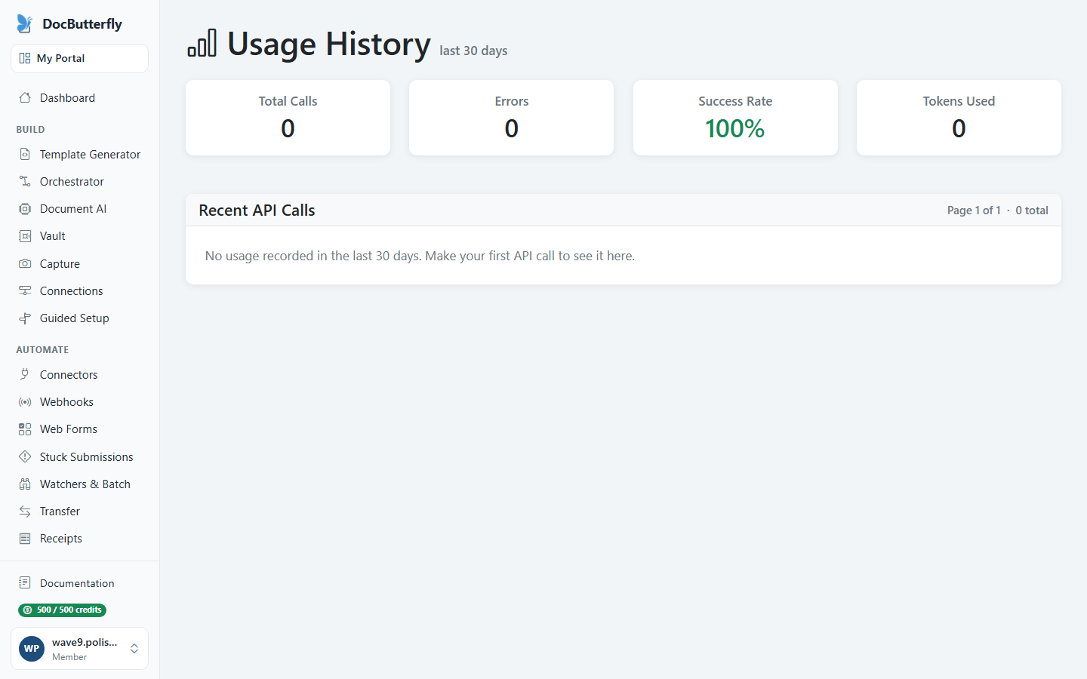Click the 'Page 1 of 1' indicator
Viewport: 1087px width, 679px height.
(x=974, y=210)
